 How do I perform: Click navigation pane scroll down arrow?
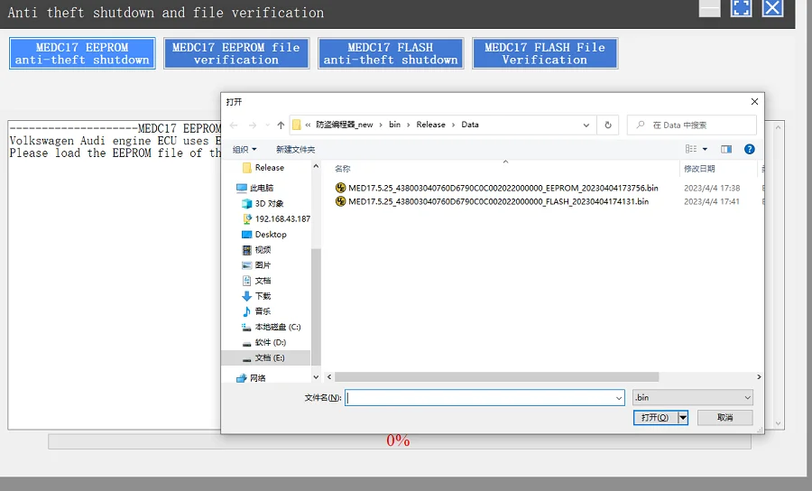316,377
